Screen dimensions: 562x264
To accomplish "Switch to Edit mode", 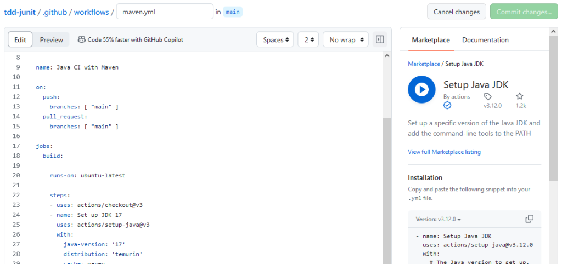I will pos(20,40).
